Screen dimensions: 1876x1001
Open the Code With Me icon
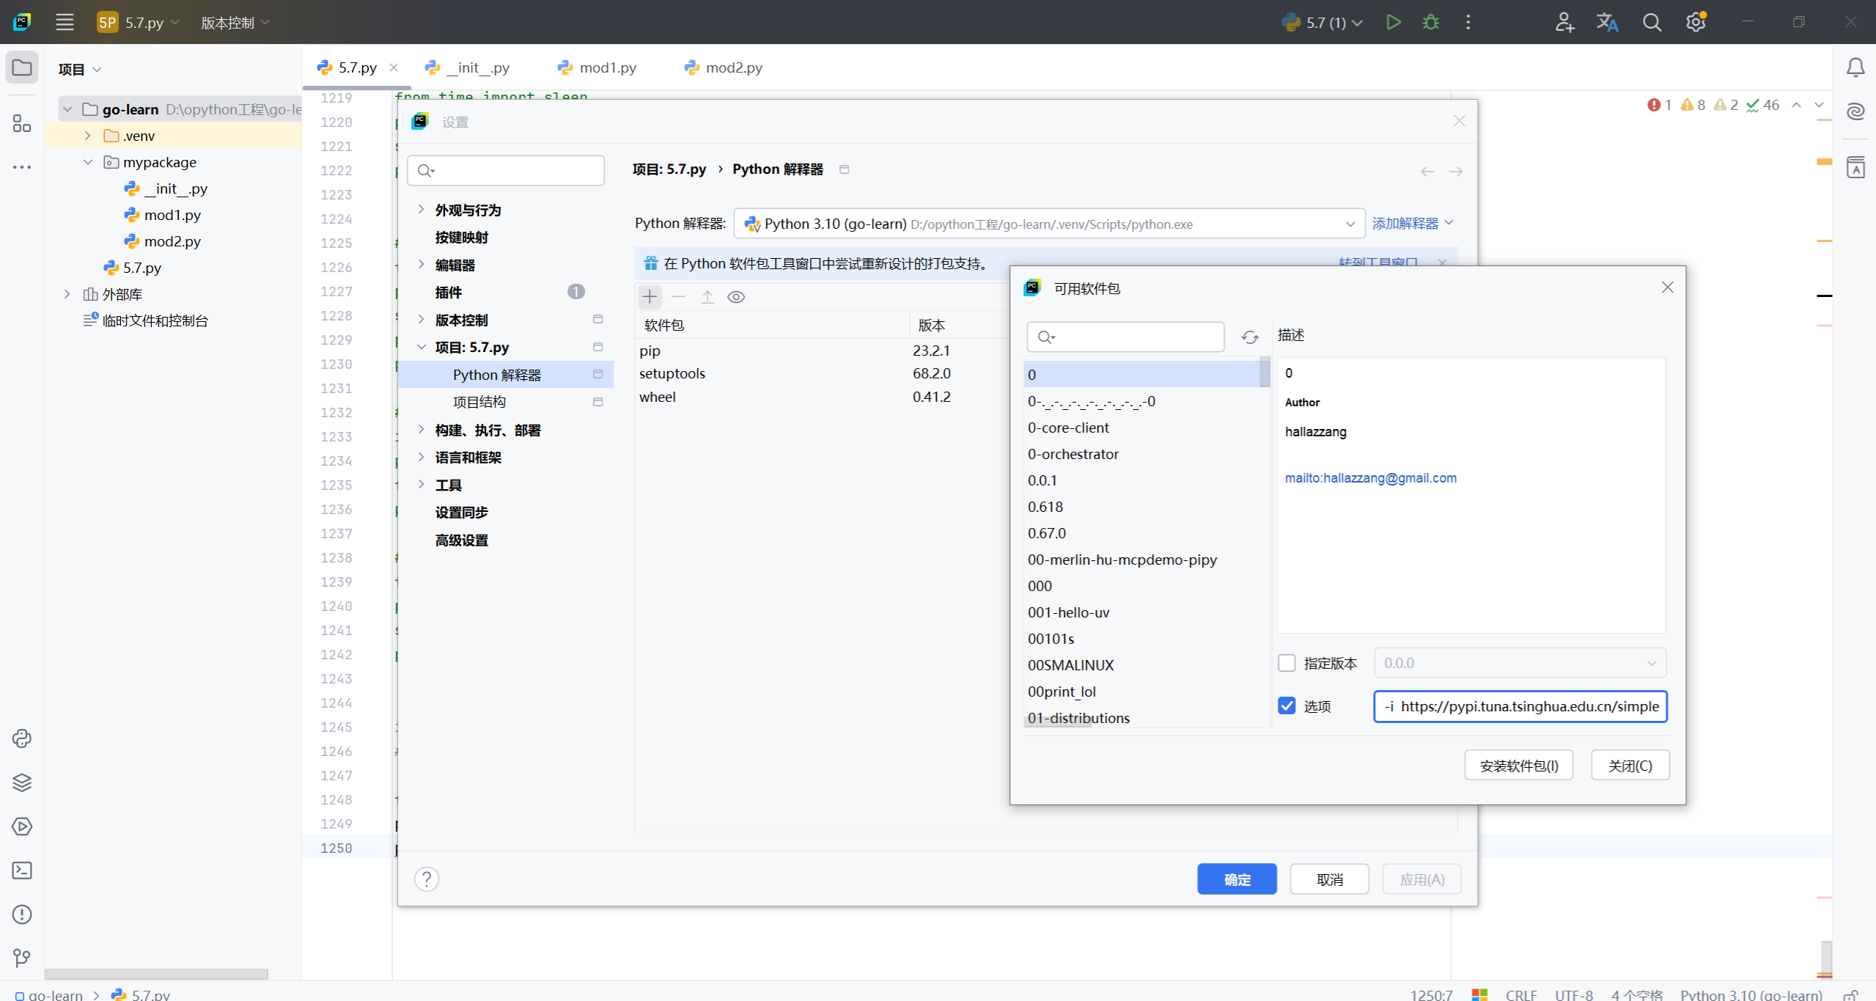click(x=1564, y=22)
